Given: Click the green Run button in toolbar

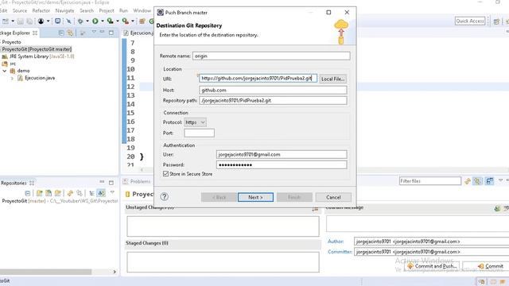Looking at the screenshot, I should [x=95, y=21].
